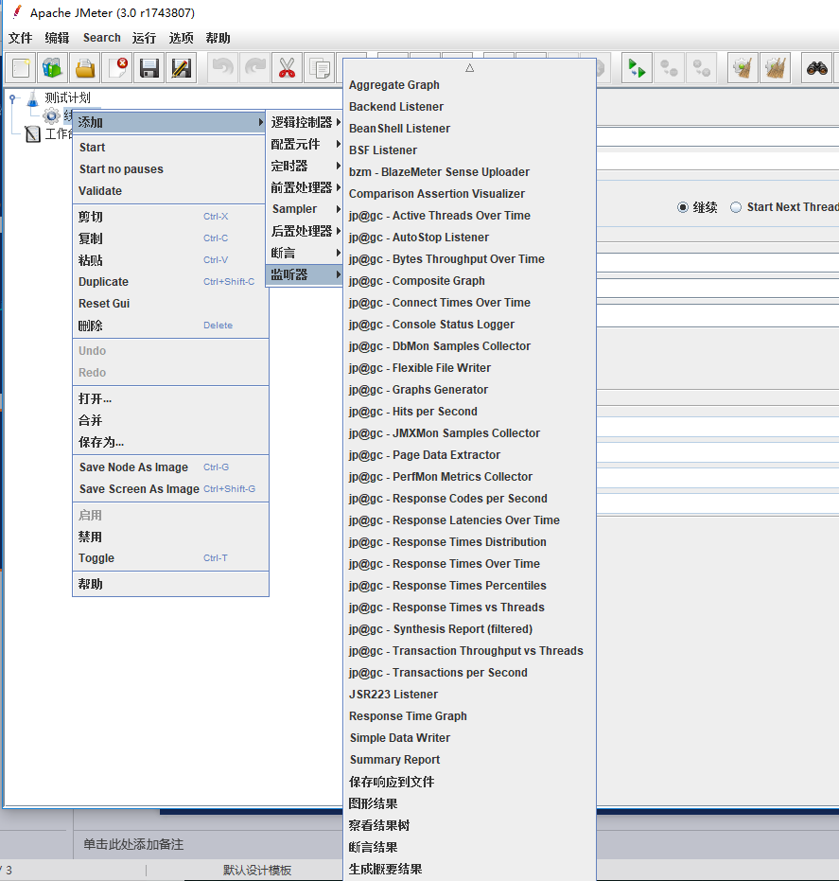
Task: Click the listener menu scroll-up arrow
Action: click(x=469, y=68)
